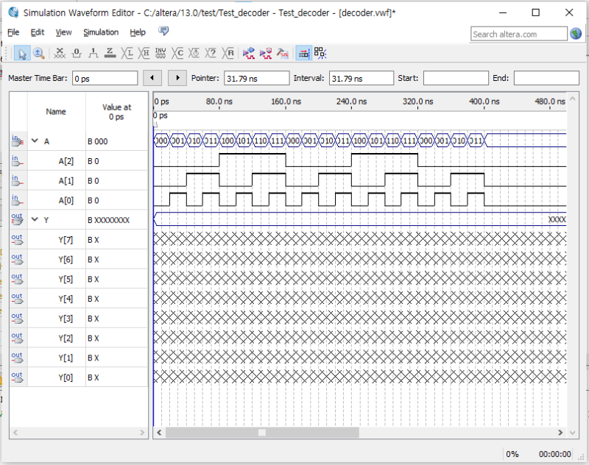589x465 pixels.
Task: Step the time bar right with arrow button
Action: point(177,77)
